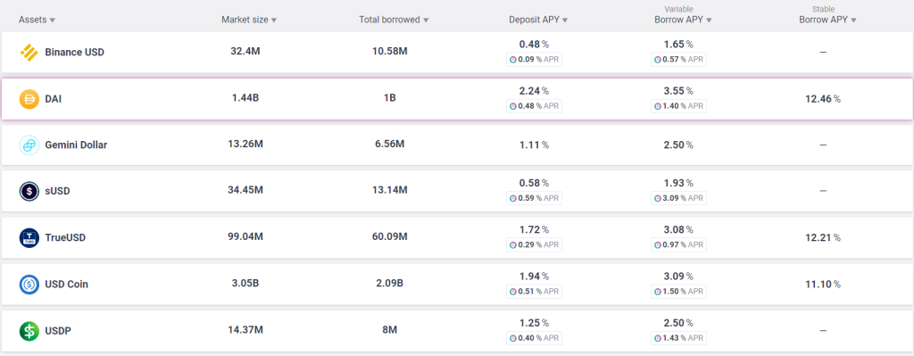Sort by Stable Borrow APY column
This screenshot has width=914, height=356.
[x=827, y=20]
